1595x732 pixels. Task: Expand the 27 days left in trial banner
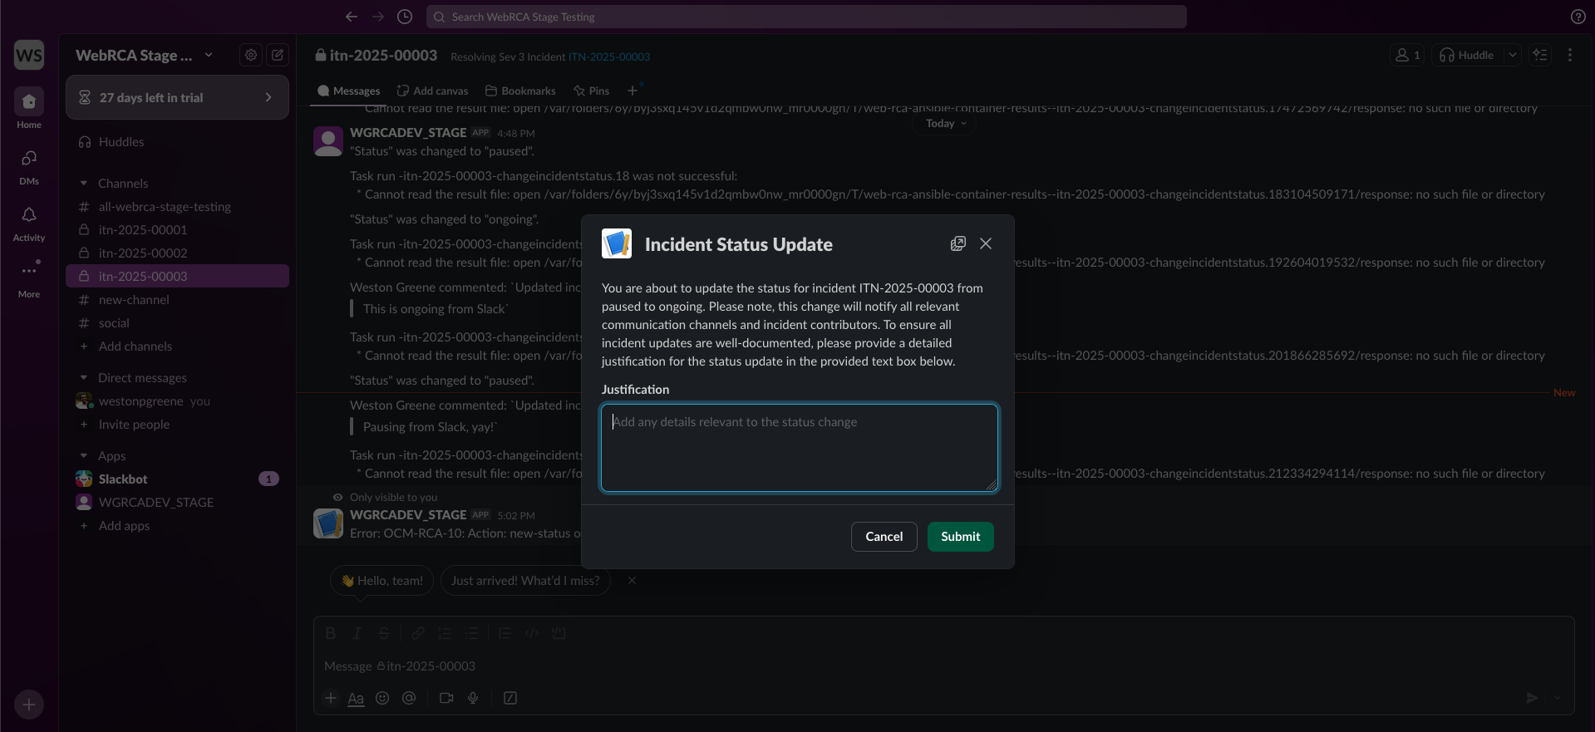pyautogui.click(x=177, y=97)
